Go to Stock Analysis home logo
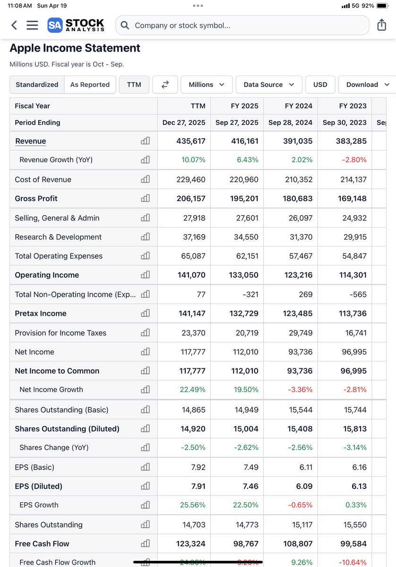This screenshot has height=567, width=396. tap(76, 26)
